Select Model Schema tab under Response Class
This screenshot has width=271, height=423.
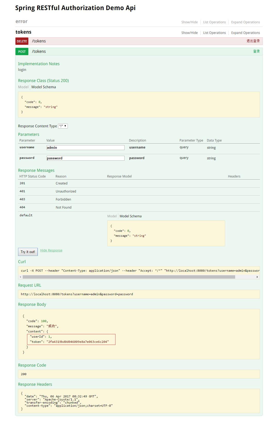click(x=44, y=87)
